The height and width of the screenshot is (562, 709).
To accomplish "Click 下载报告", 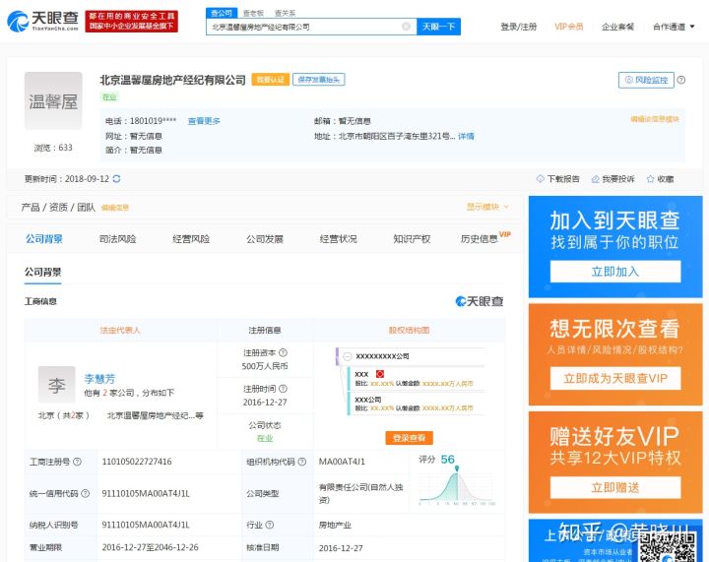I will click(x=558, y=179).
